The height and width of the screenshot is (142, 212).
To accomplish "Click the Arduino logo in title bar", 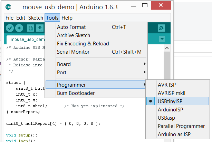I will 8,7.
